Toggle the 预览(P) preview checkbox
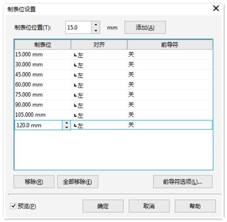 (13, 206)
